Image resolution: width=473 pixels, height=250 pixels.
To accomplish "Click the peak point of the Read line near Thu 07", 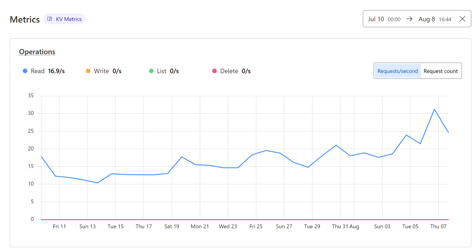I will [x=434, y=109].
